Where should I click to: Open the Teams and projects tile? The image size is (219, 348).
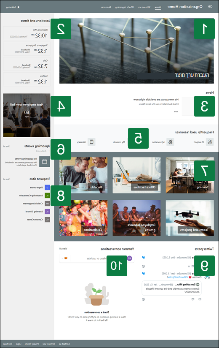tap(190, 218)
